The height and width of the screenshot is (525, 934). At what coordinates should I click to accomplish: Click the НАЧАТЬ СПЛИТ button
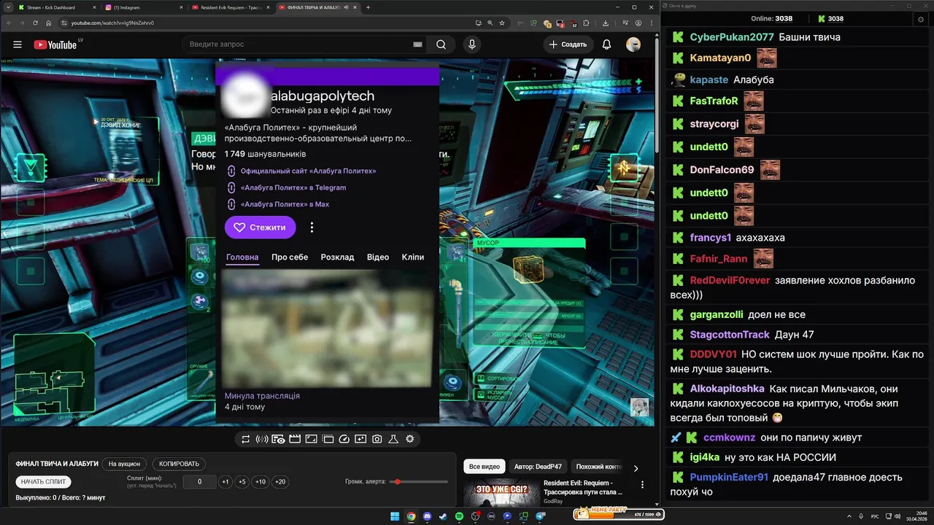coord(44,482)
